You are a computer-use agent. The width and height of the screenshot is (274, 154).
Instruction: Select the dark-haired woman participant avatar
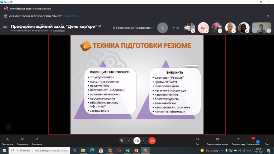pyautogui.click(x=244, y=28)
